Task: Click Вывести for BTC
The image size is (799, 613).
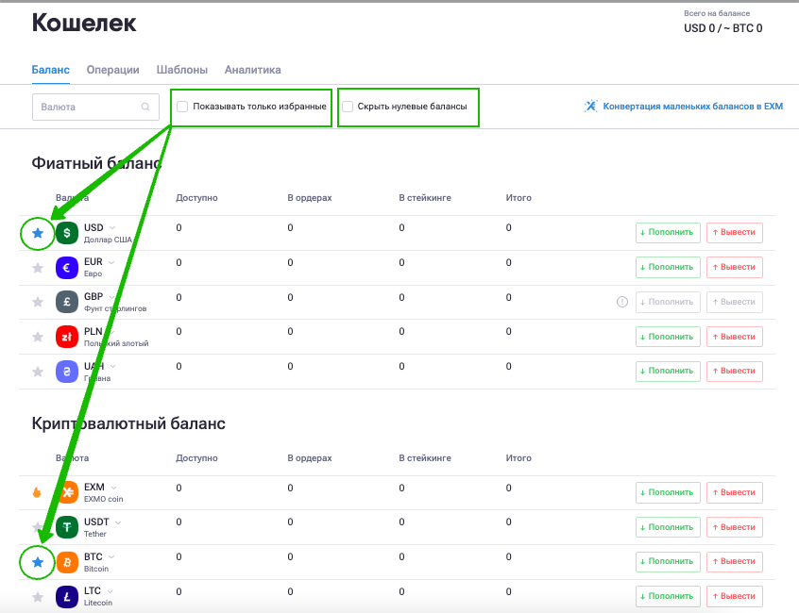Action: [734, 562]
